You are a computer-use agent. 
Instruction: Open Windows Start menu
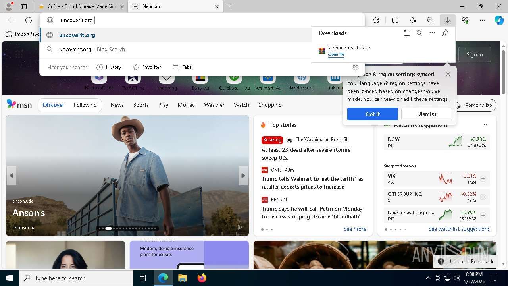pyautogui.click(x=10, y=278)
